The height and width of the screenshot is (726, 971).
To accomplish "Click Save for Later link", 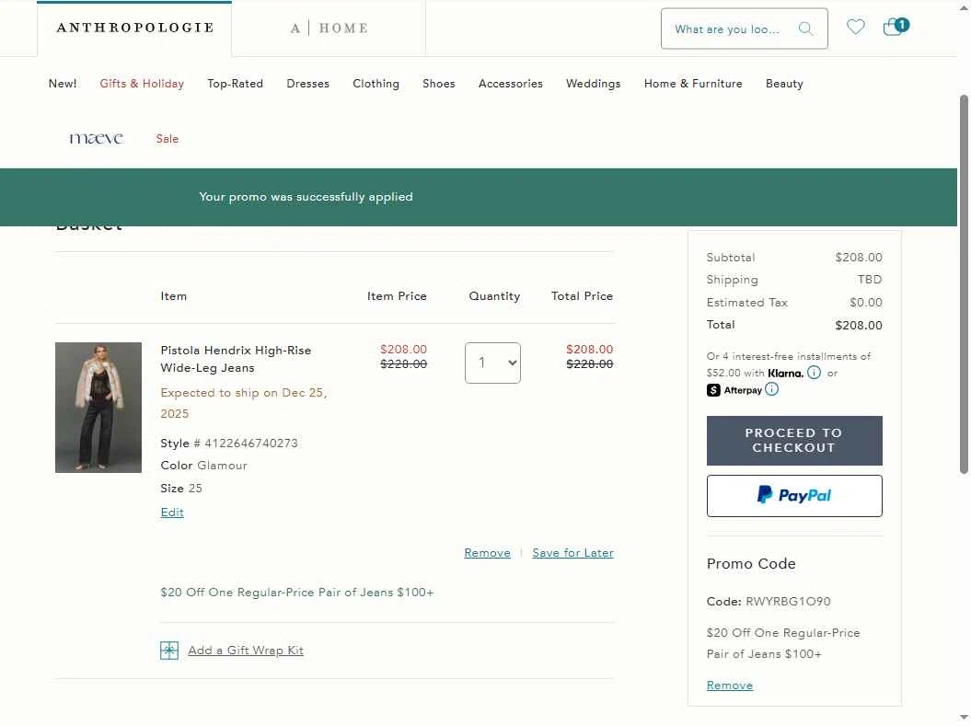I will coord(572,553).
